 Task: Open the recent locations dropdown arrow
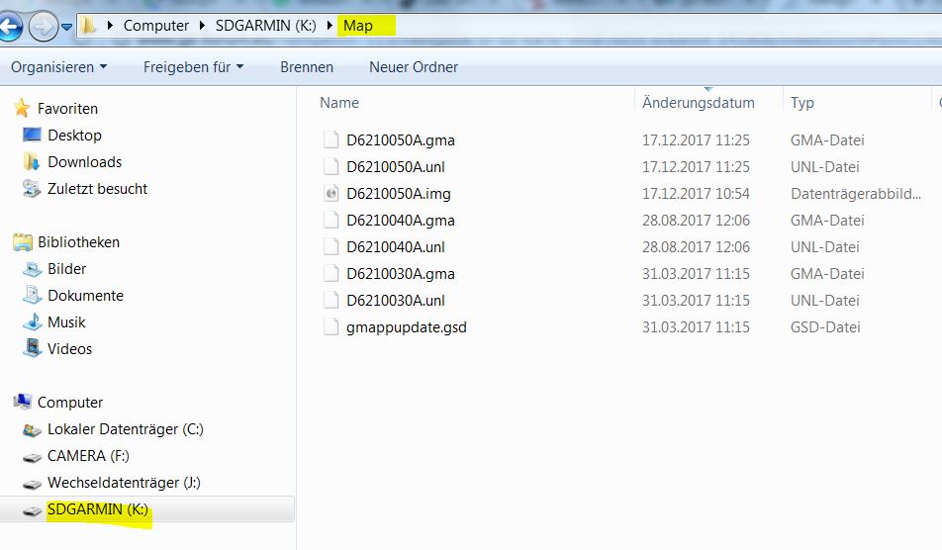[66, 27]
